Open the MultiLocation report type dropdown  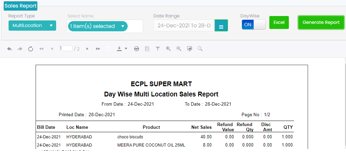[32, 26]
